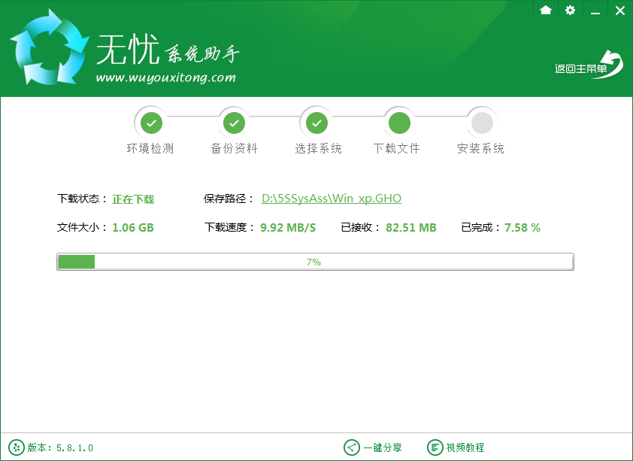633x461 pixels.
Task: Select the 选择系统 completed step icon
Action: pyautogui.click(x=316, y=122)
